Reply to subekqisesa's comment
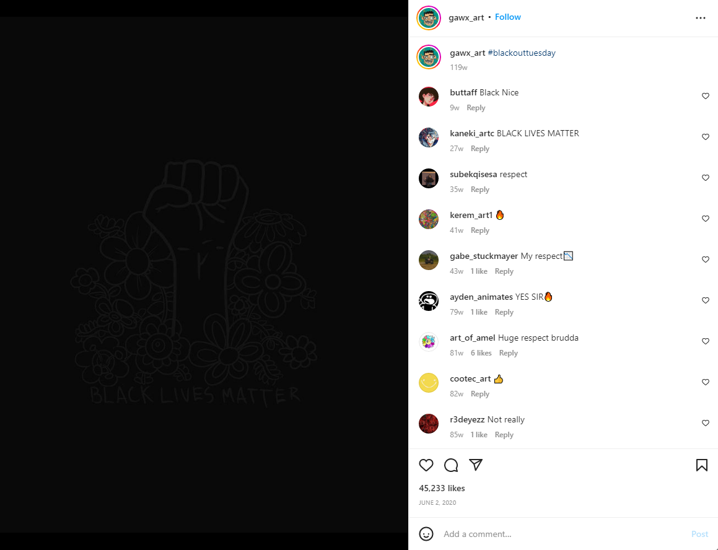The height and width of the screenshot is (550, 718). click(x=480, y=189)
